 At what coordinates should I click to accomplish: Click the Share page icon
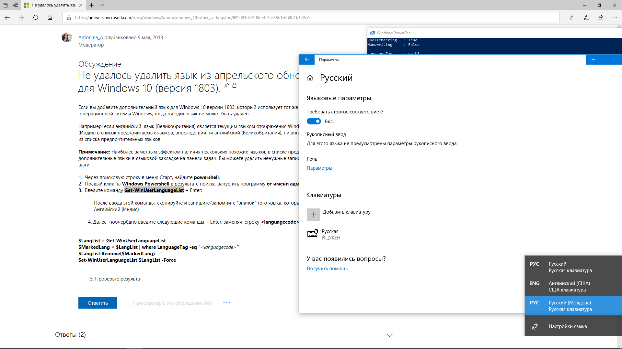click(601, 18)
